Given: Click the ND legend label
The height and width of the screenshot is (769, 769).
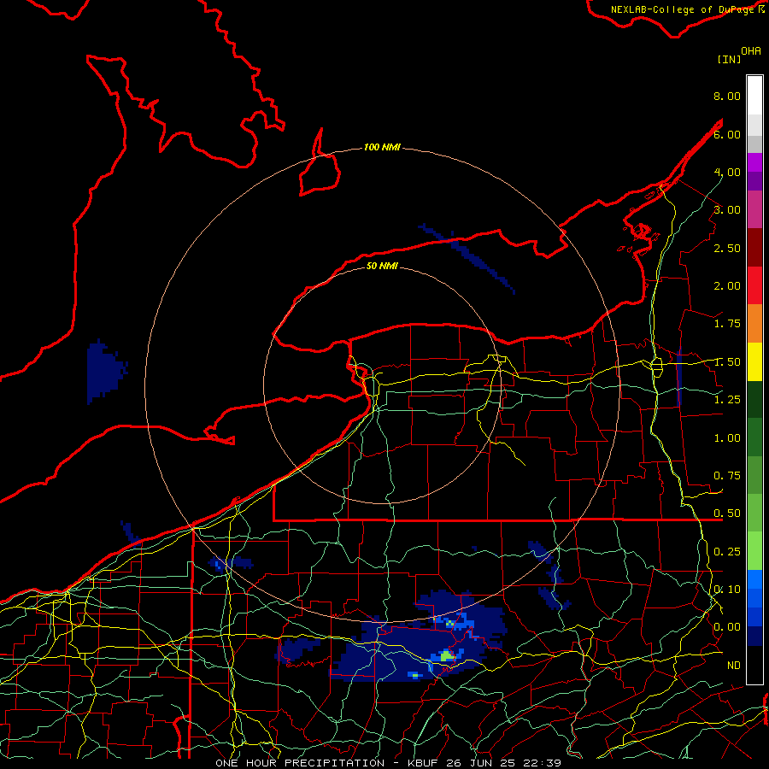Looking at the screenshot, I should tap(734, 666).
